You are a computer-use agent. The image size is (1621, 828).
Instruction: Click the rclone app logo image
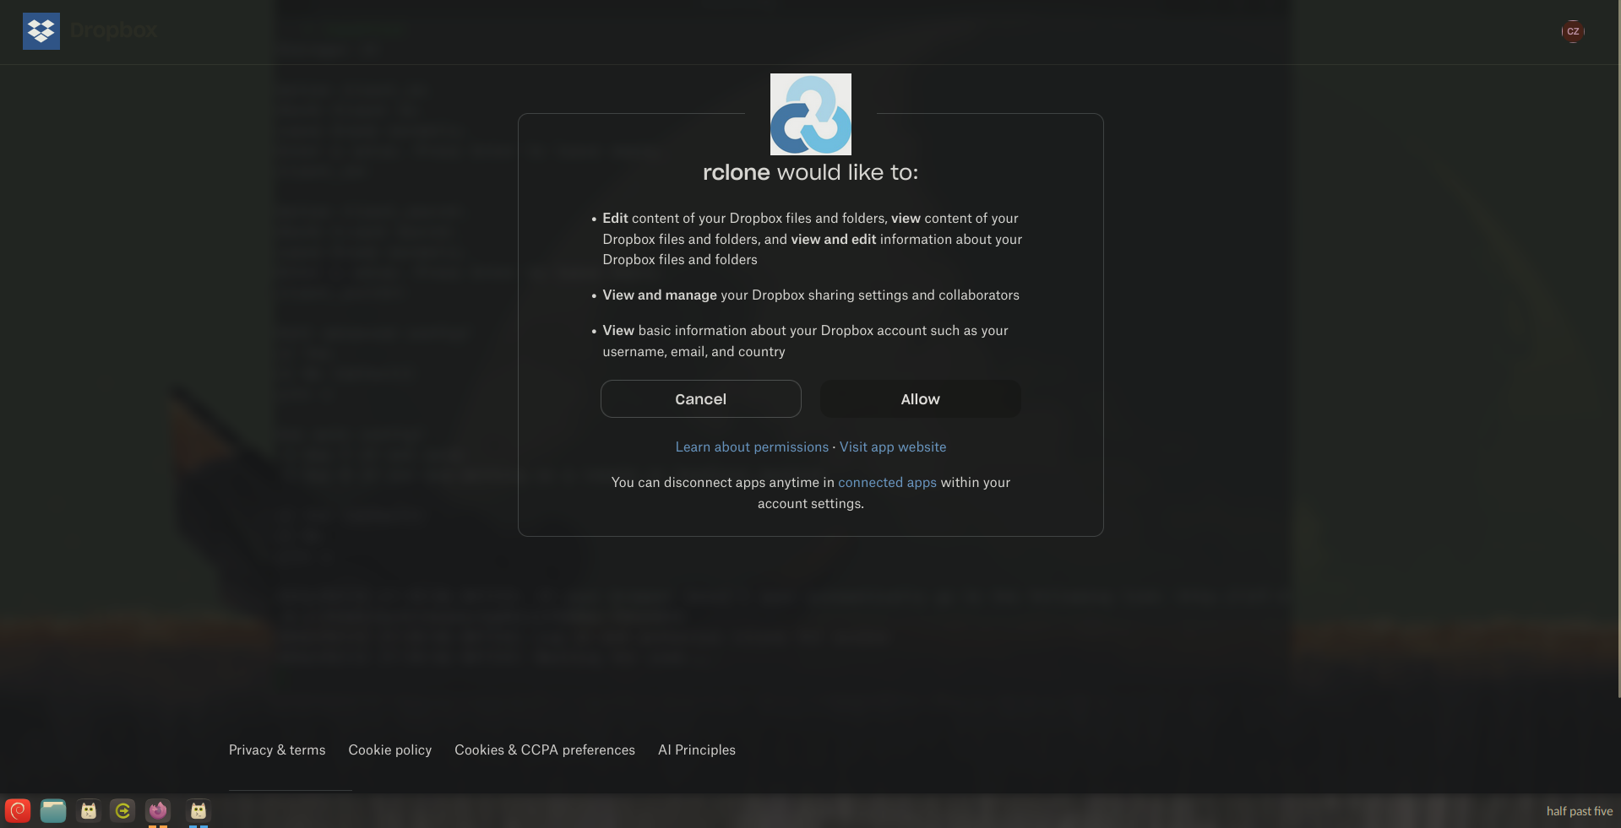click(x=811, y=114)
